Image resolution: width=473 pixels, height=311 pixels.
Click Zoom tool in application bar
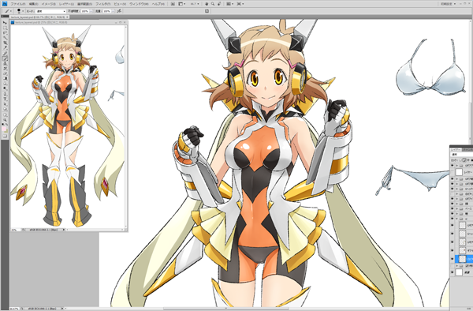213,4
